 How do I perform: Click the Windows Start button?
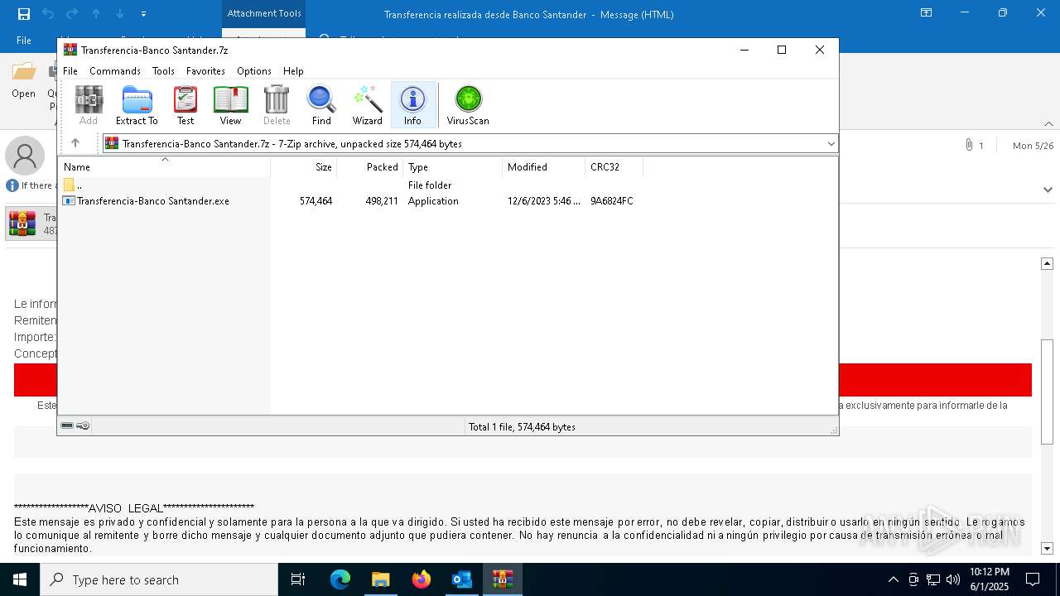(x=20, y=579)
